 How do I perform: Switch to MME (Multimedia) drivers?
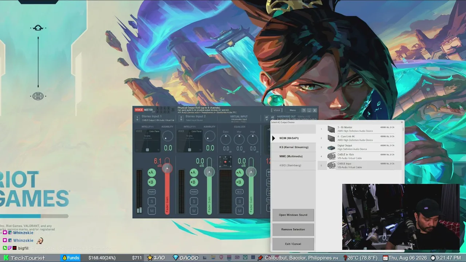293,156
